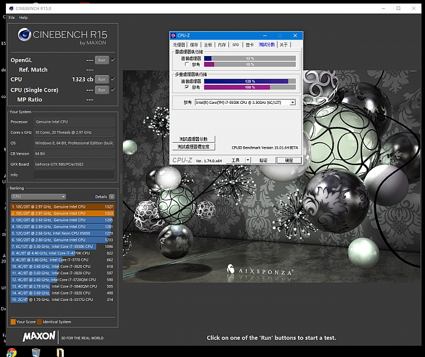Click the single-thread 12 % progress bar
The width and height of the screenshot is (425, 357).
pos(250,58)
